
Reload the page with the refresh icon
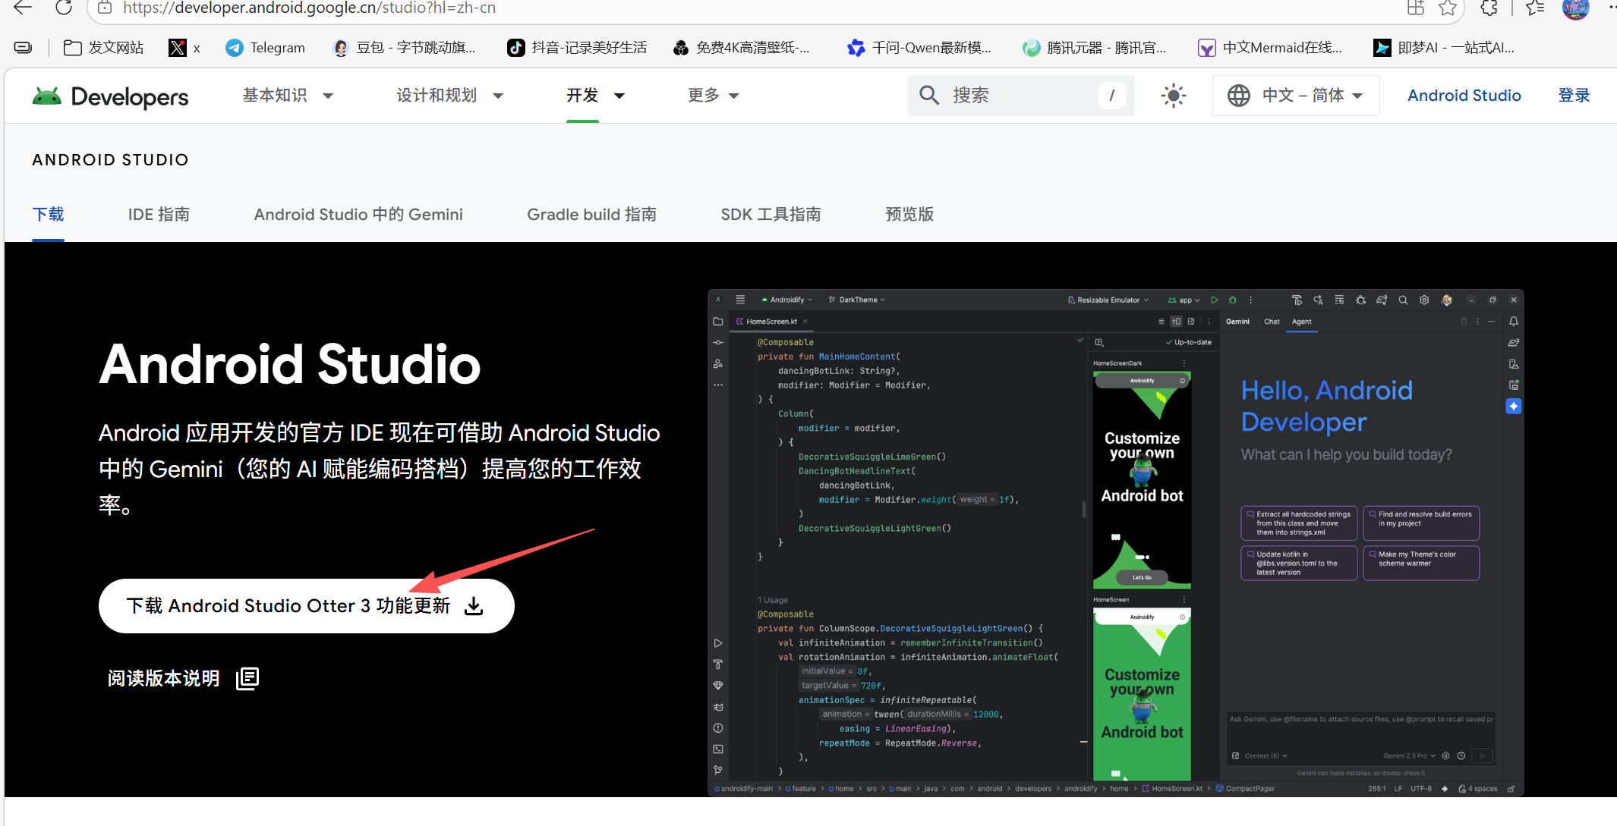[x=64, y=8]
